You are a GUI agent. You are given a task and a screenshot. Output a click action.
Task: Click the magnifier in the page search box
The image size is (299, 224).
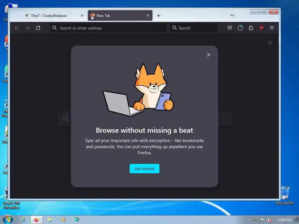(65, 118)
